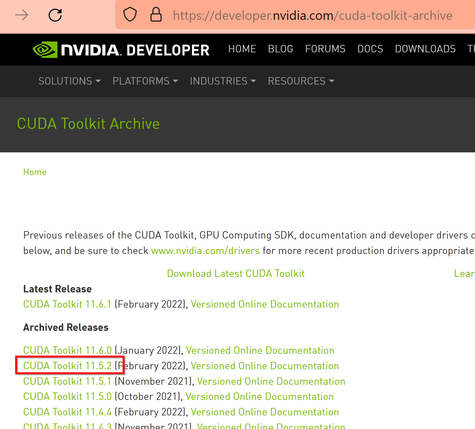Click the padlock site security icon
475x429 pixels.
[156, 15]
